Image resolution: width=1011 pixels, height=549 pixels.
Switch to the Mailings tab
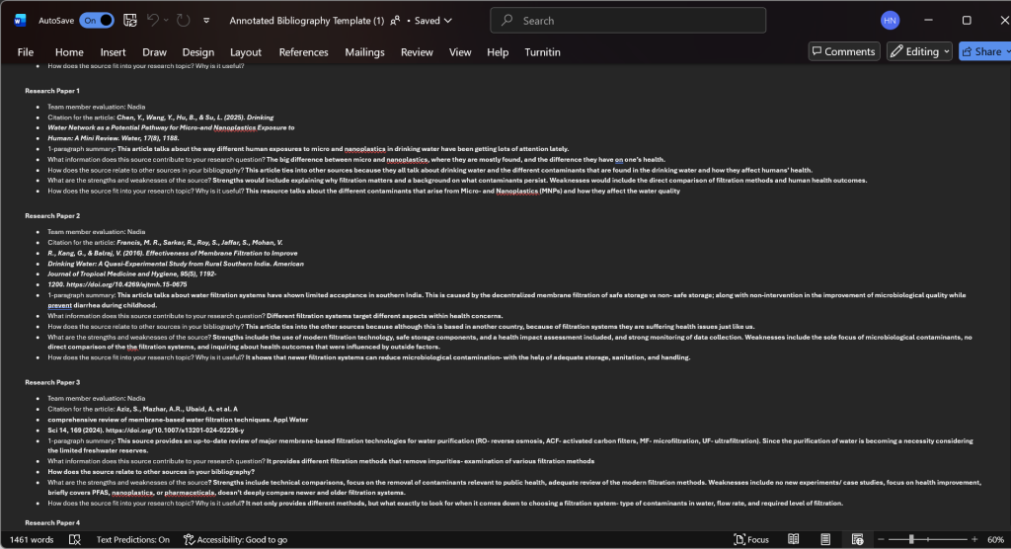coord(364,52)
